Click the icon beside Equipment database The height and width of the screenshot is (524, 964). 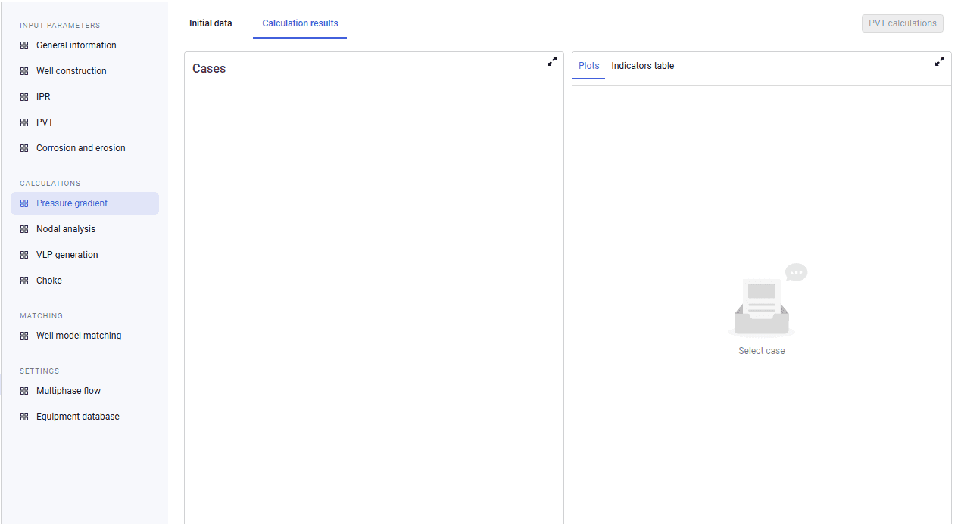[24, 417]
